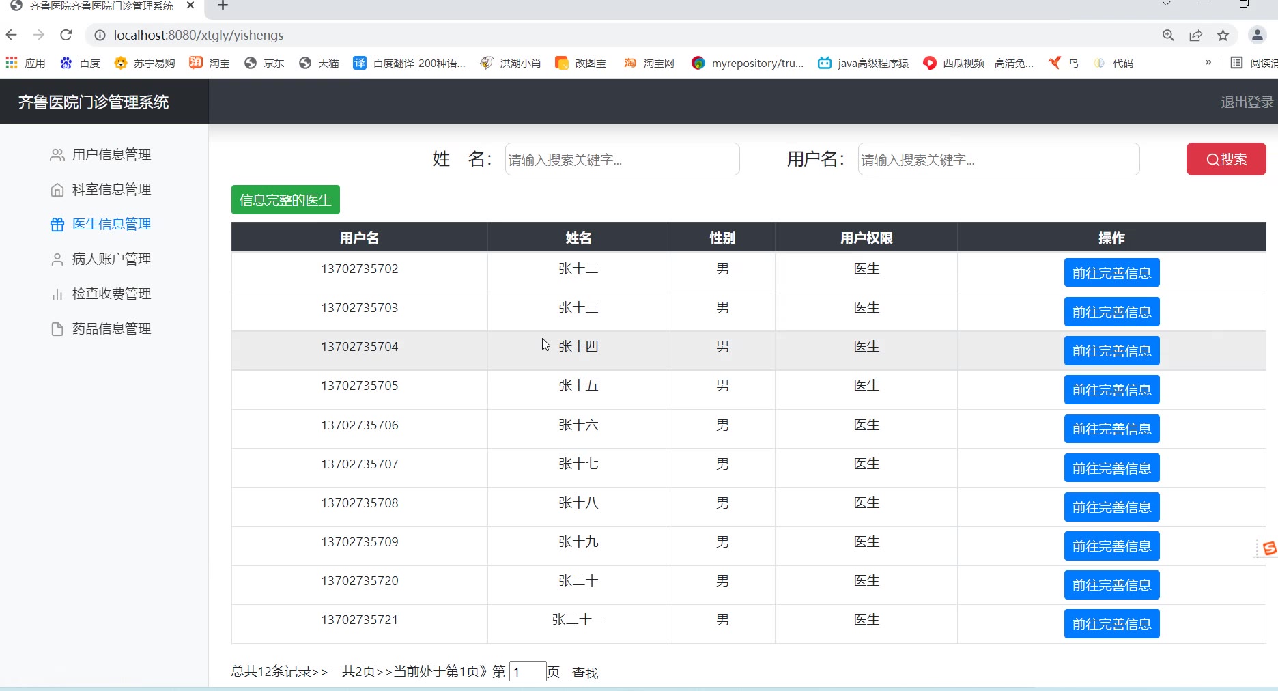Open the 洪湖小肖 bookmark
The height and width of the screenshot is (691, 1278).
click(511, 63)
